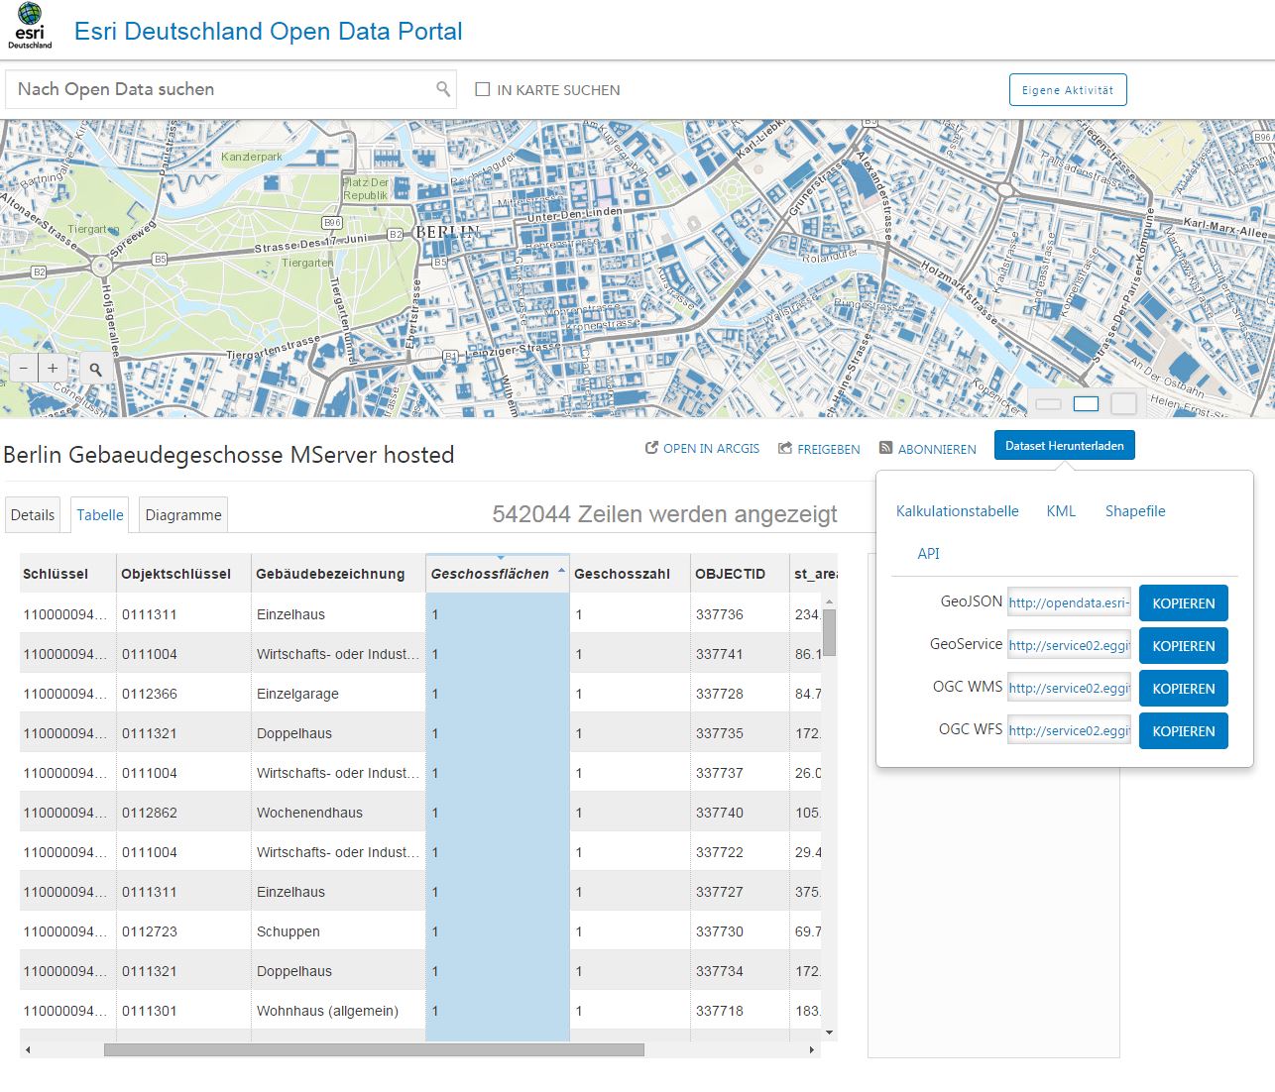The height and width of the screenshot is (1092, 1275).
Task: Click inside the Nach Open Data suchen field
Action: 198,88
